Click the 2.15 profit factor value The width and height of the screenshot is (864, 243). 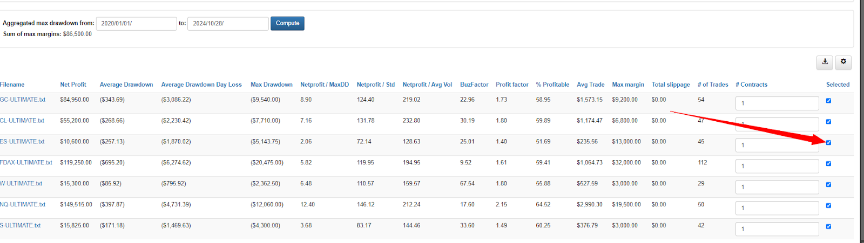[x=502, y=205]
